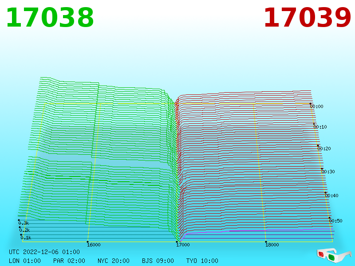Click the PAR 02:00 clock text
Image resolution: width=355 pixels, height=266 pixels.
(x=69, y=261)
